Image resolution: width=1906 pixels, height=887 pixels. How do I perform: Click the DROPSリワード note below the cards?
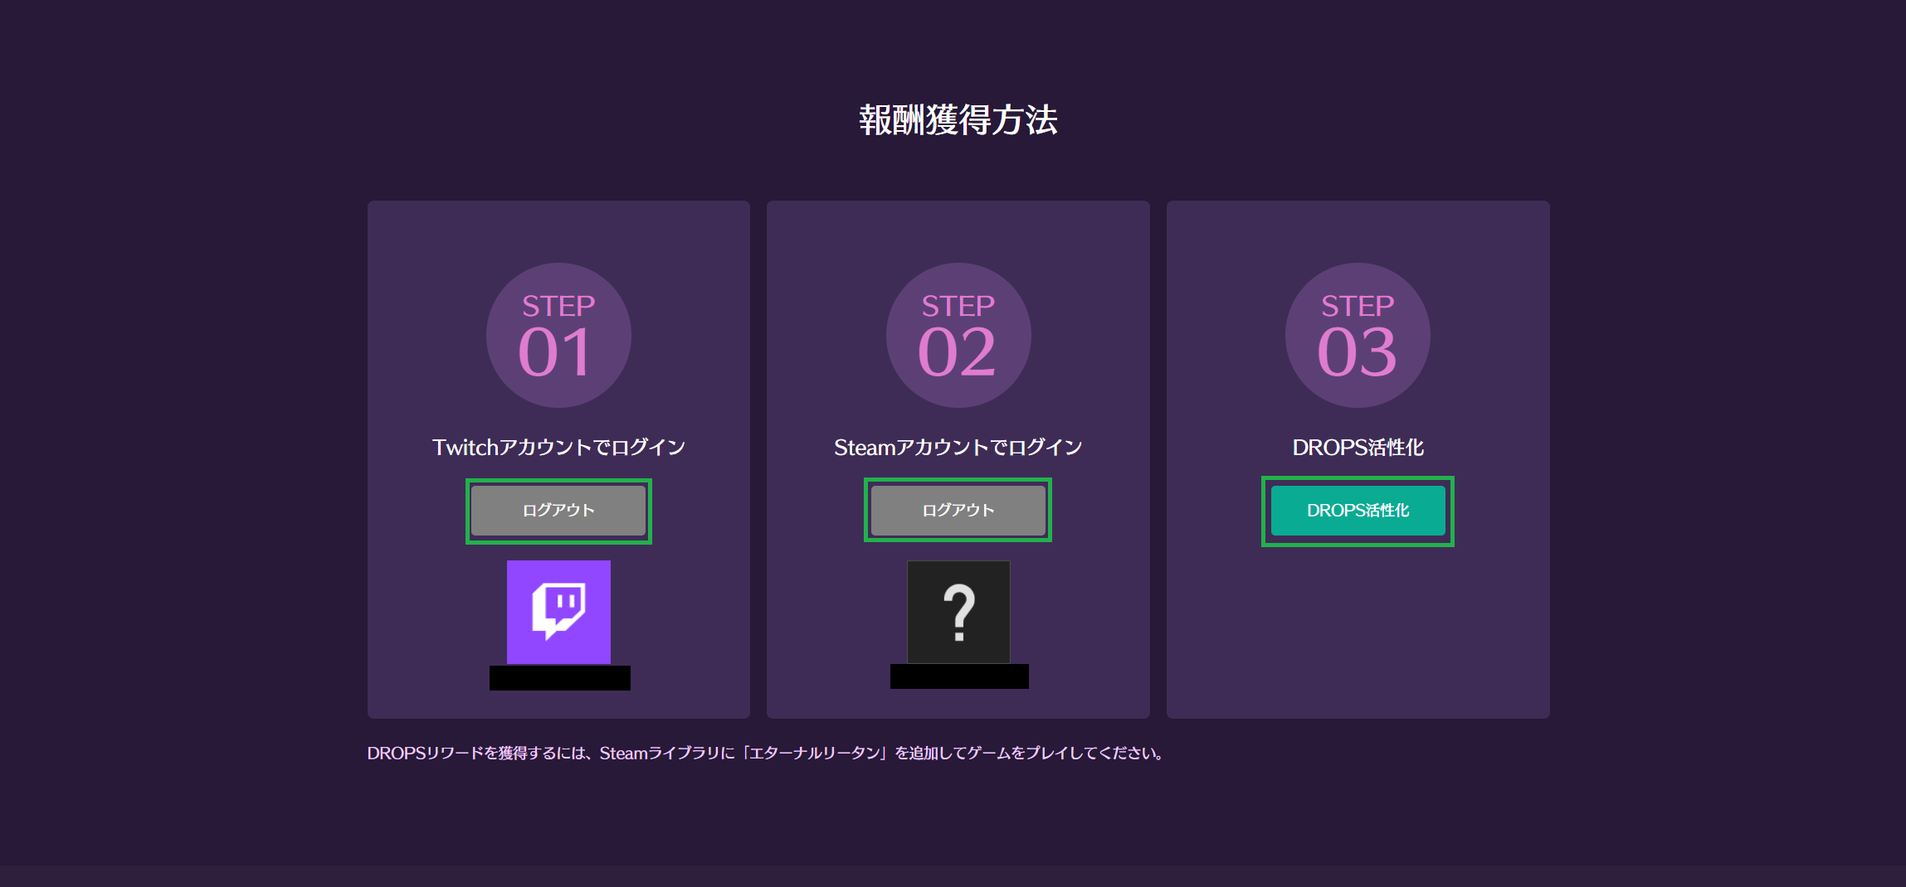[765, 753]
